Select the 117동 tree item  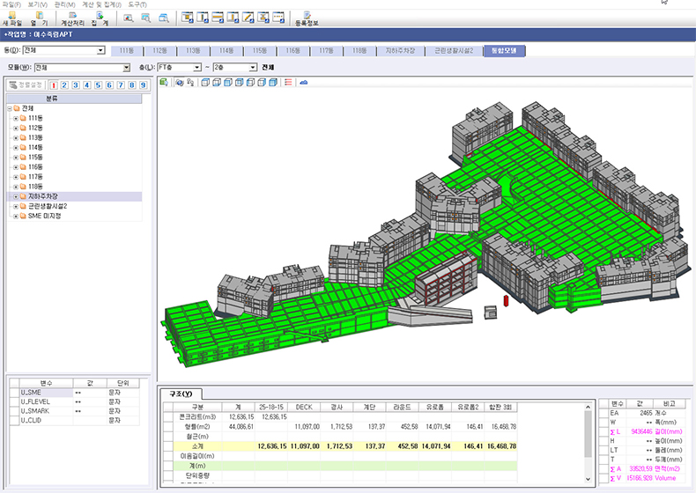35,177
